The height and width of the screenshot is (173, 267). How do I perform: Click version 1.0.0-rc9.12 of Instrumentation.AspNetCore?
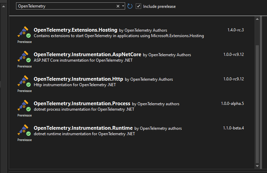(234, 54)
